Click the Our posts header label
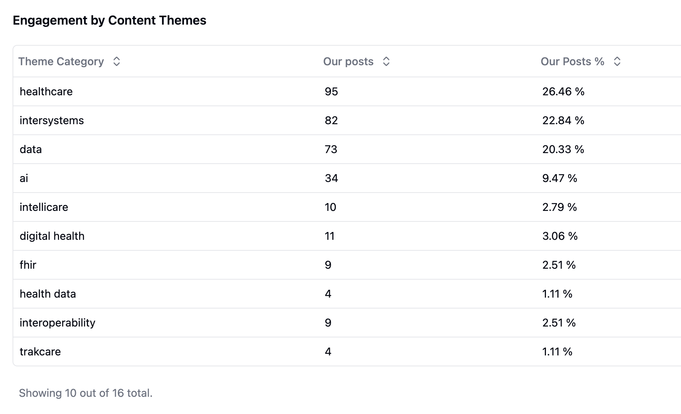Image resolution: width=681 pixels, height=414 pixels. click(x=348, y=61)
